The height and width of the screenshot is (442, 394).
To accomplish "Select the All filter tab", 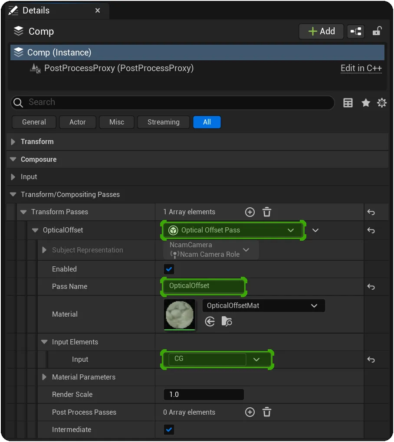I will [x=207, y=122].
